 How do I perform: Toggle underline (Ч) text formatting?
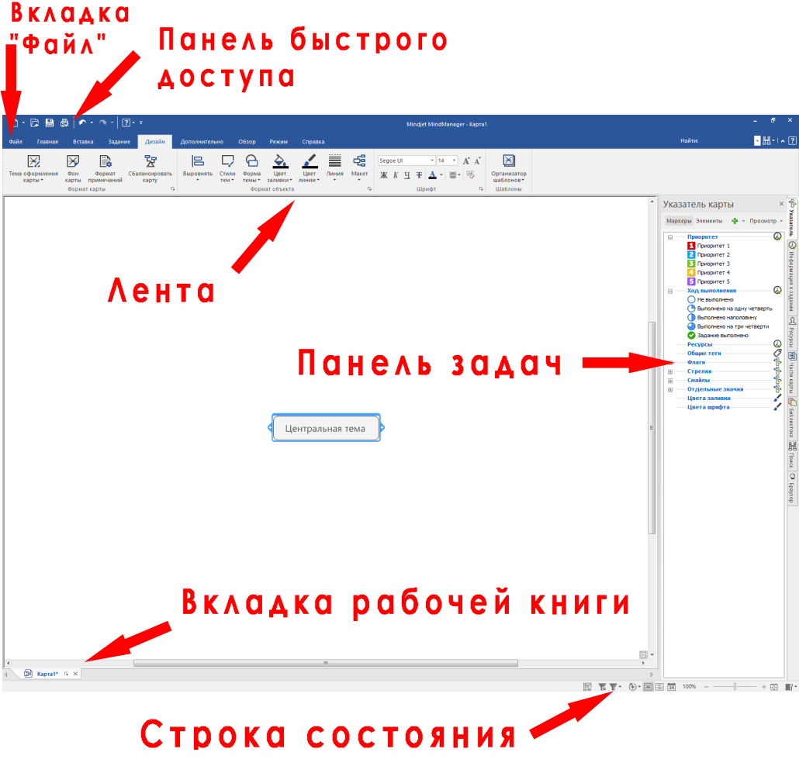click(x=406, y=175)
